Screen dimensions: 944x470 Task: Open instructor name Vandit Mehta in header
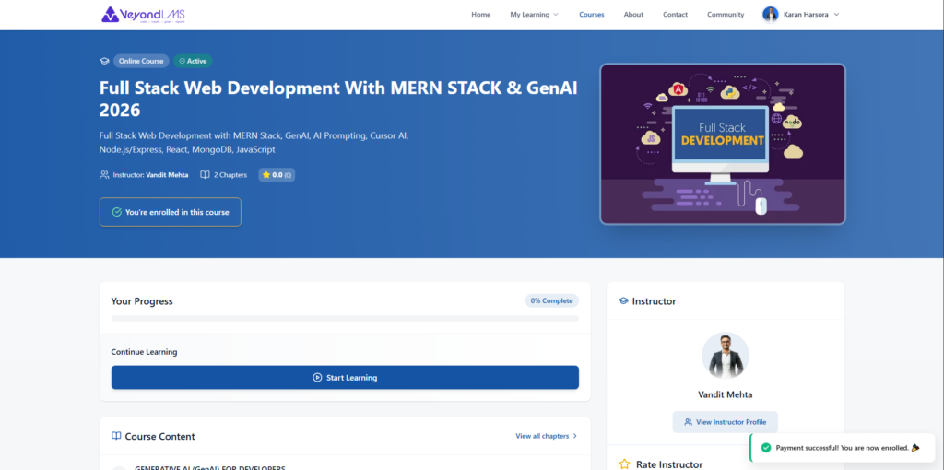pos(167,175)
